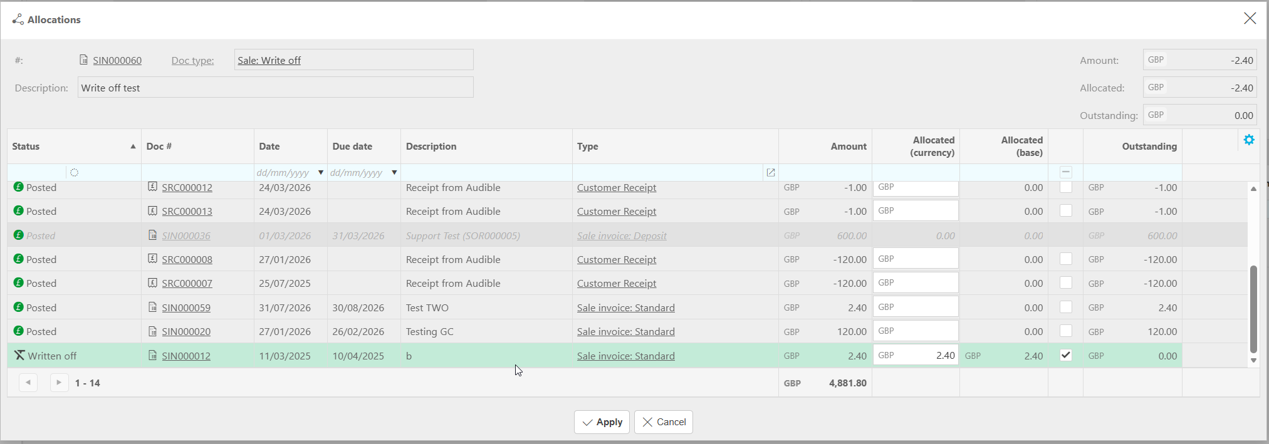Click the Apply button
This screenshot has width=1269, height=444.
[602, 422]
